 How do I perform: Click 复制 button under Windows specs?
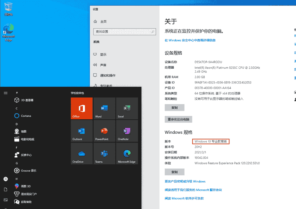(x=174, y=172)
